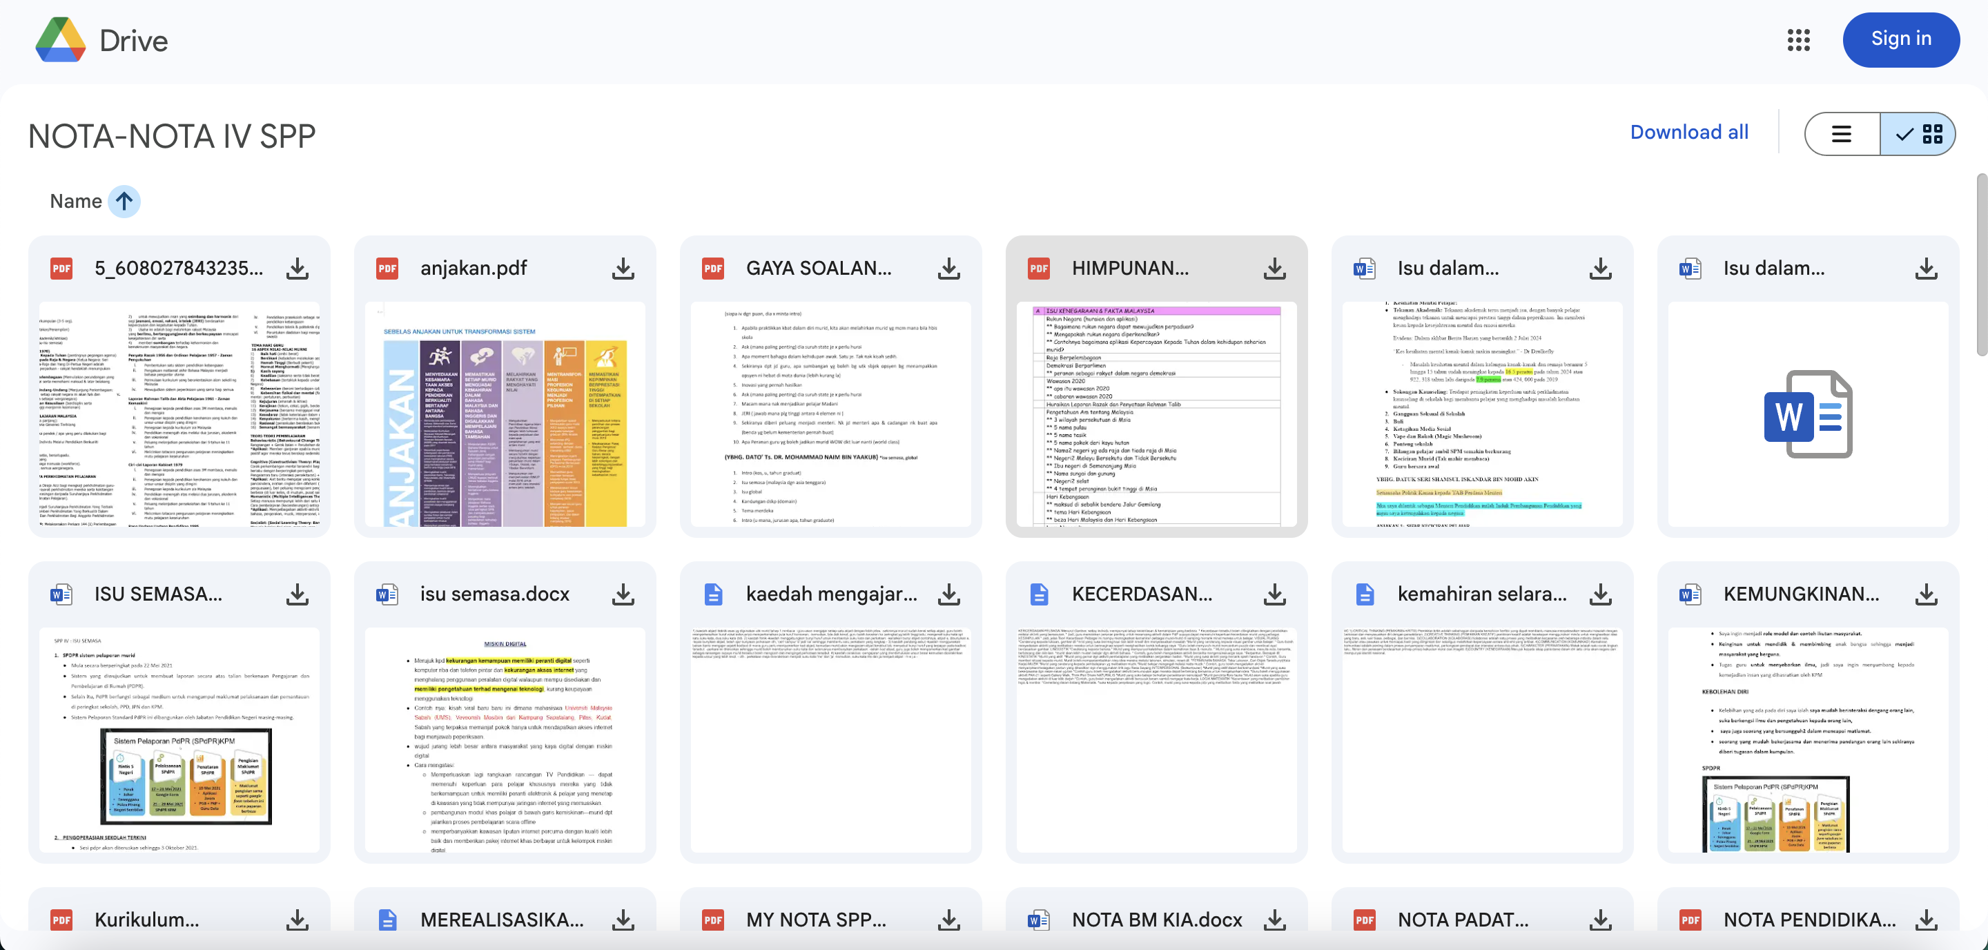Click the PDF icon beside Kurikulum...
The image size is (1988, 950).
click(x=61, y=920)
